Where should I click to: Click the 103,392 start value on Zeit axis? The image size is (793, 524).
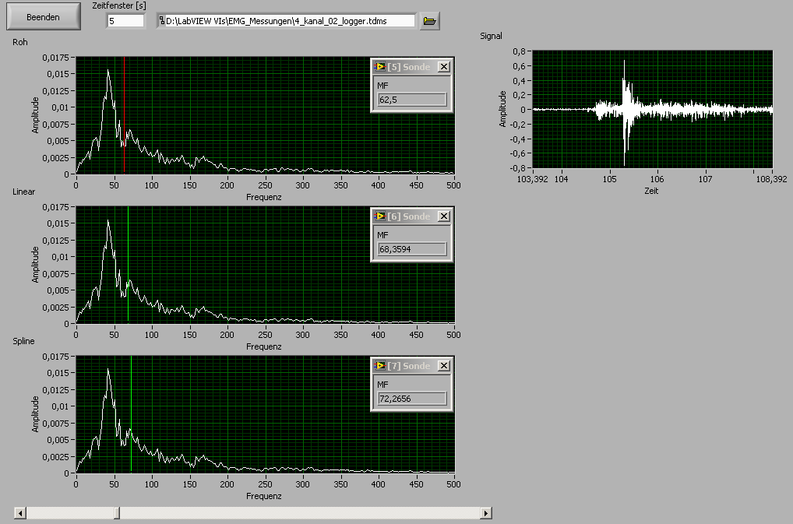tap(533, 179)
